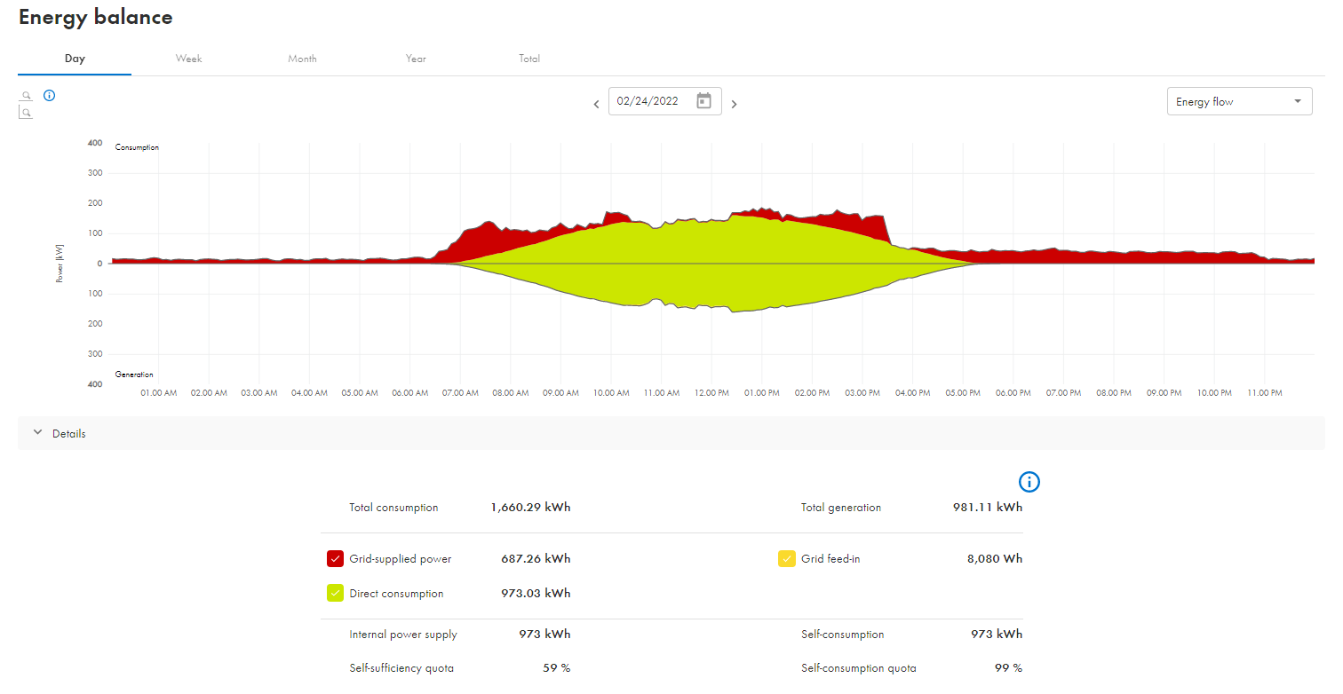
Task: Switch to the Month tab
Action: [302, 59]
